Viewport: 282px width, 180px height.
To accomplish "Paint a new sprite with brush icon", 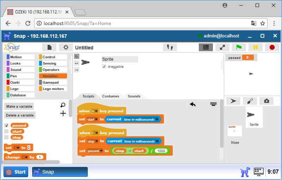I will click(x=250, y=101).
